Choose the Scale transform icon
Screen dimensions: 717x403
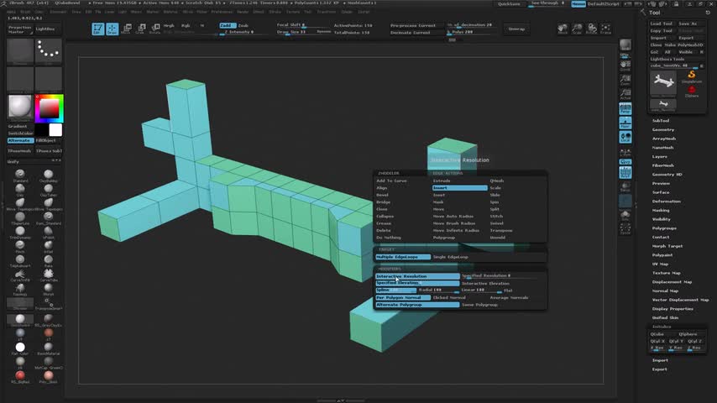141,29
